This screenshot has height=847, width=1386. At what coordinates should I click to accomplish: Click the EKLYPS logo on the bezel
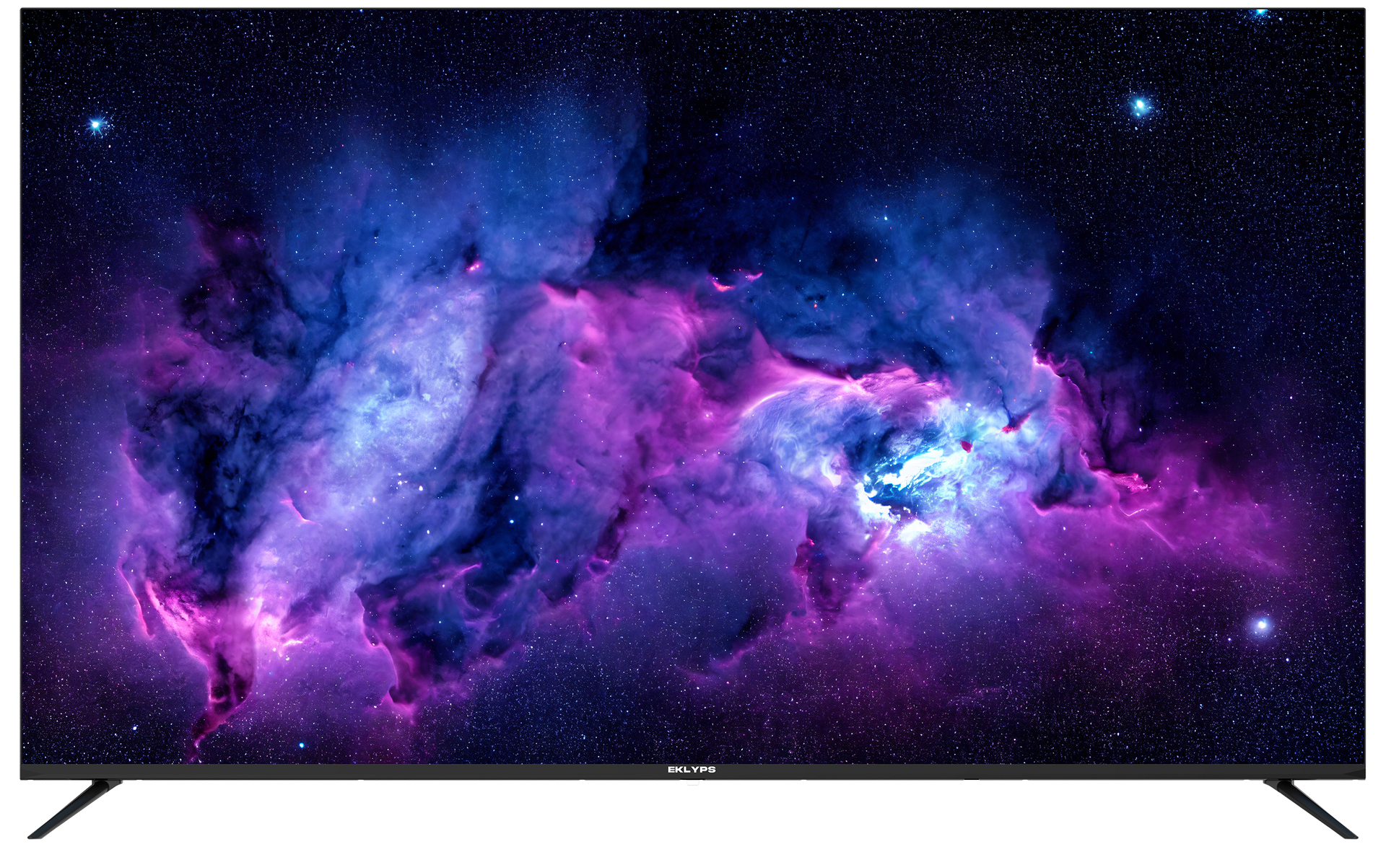pos(692,770)
